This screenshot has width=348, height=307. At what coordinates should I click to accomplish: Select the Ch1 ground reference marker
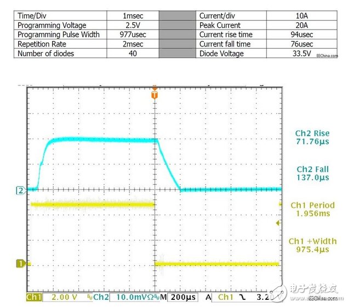pyautogui.click(x=21, y=264)
